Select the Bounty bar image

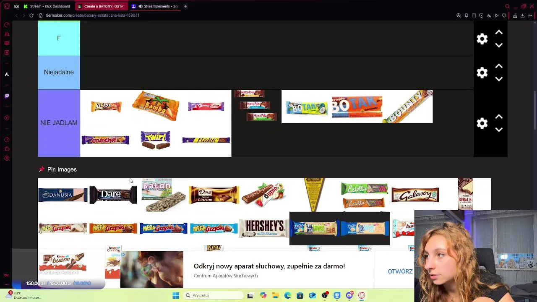click(x=407, y=107)
